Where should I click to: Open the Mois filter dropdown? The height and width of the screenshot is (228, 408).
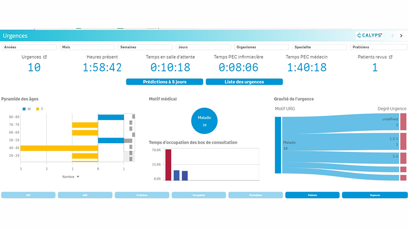coord(87,47)
